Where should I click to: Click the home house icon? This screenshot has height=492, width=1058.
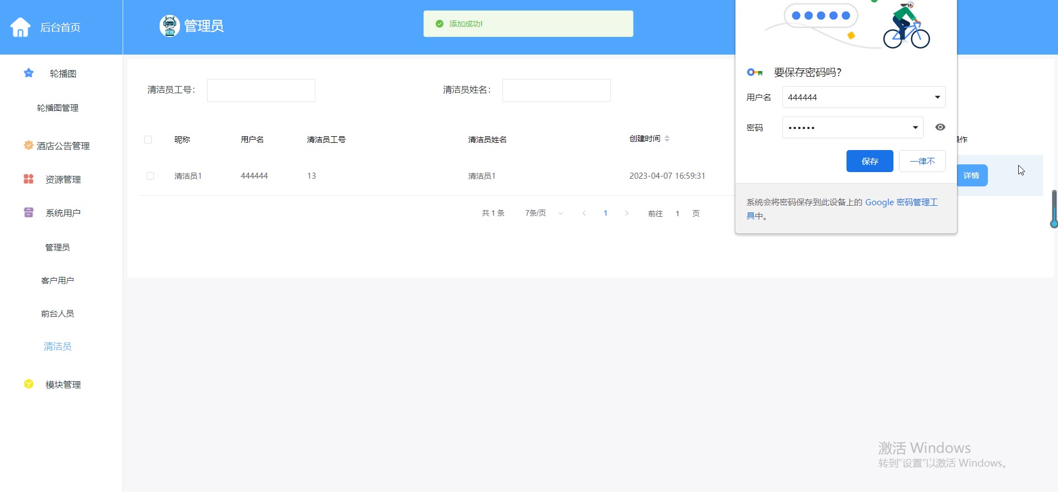20,27
